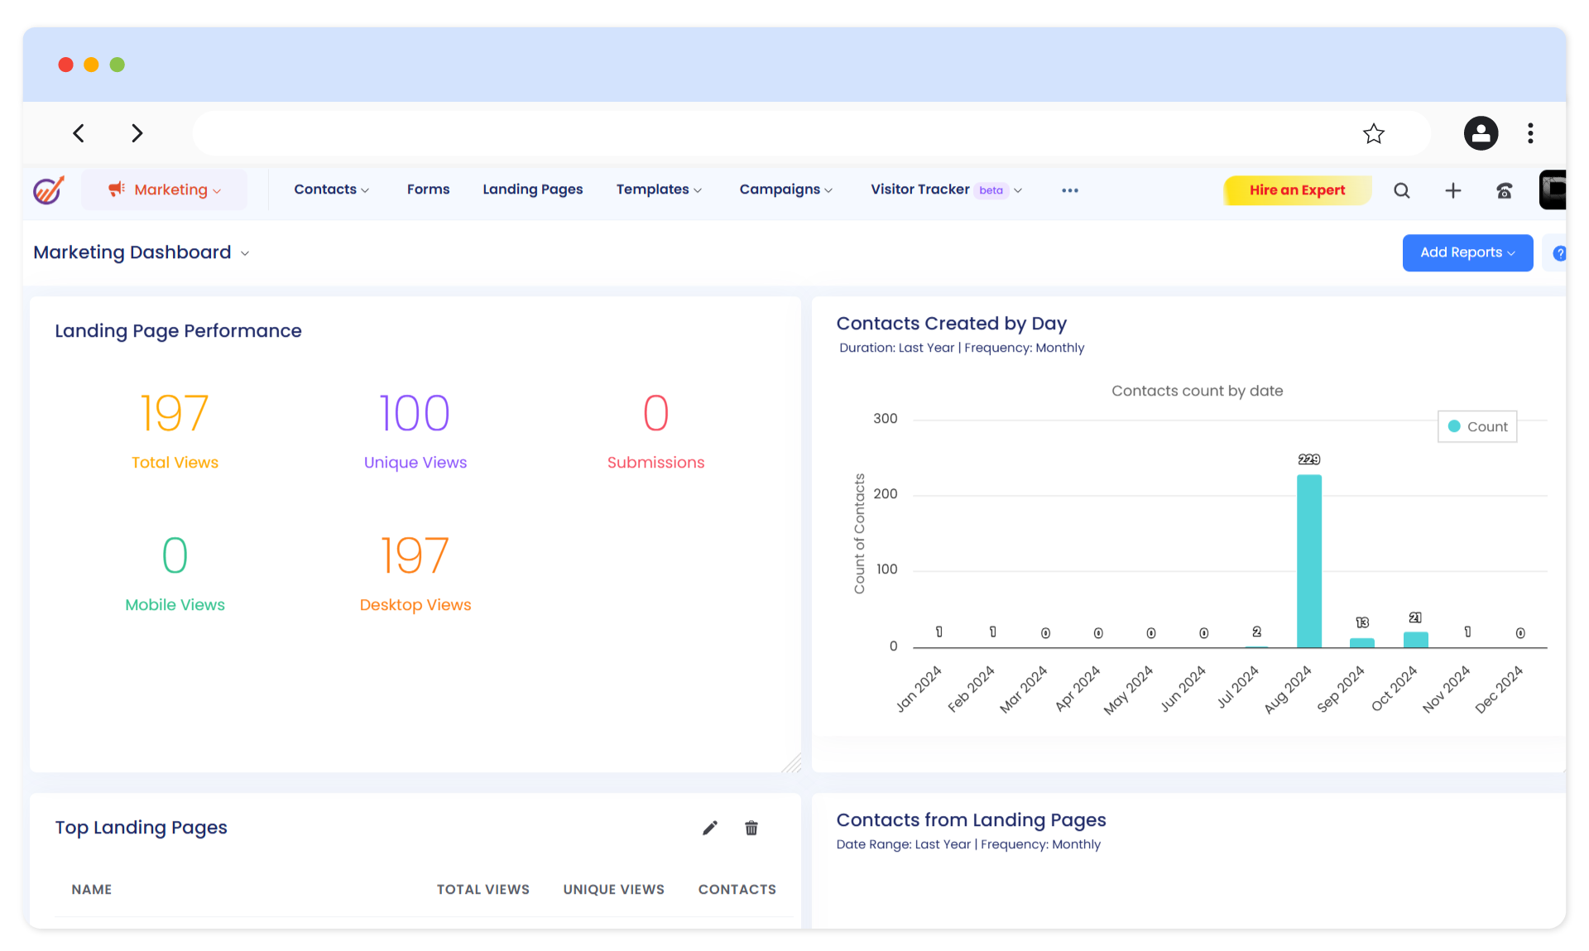Edit Top Landing Pages using the pencil icon
The width and height of the screenshot is (1589, 951).
point(709,827)
